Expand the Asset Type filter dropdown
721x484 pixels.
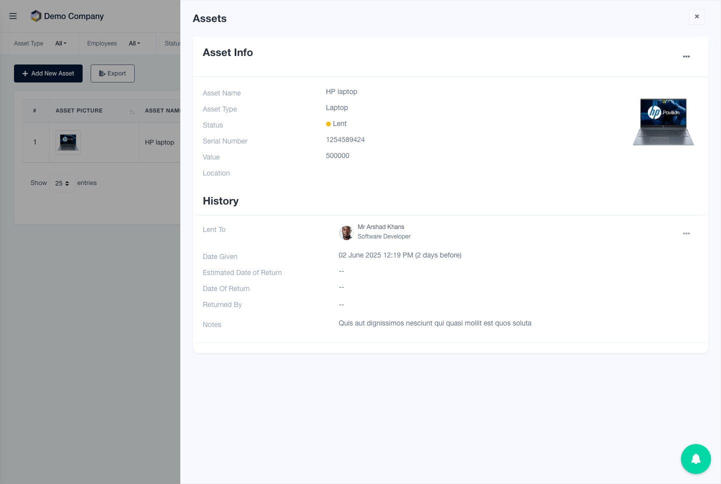tap(61, 43)
